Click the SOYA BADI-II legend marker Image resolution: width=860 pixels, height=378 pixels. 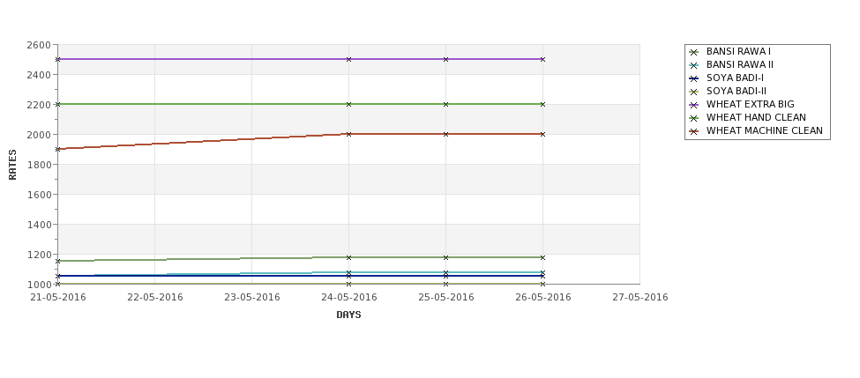pos(694,92)
